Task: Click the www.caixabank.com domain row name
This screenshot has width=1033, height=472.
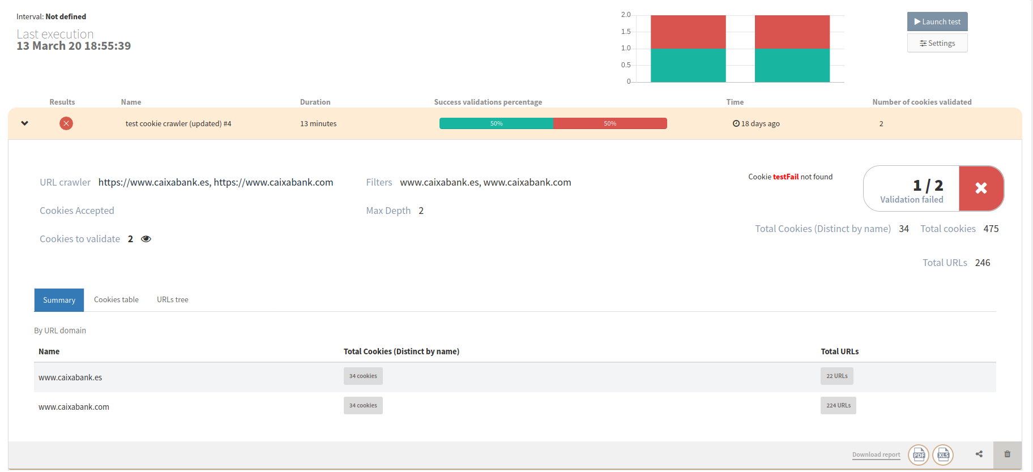Action: 74,407
